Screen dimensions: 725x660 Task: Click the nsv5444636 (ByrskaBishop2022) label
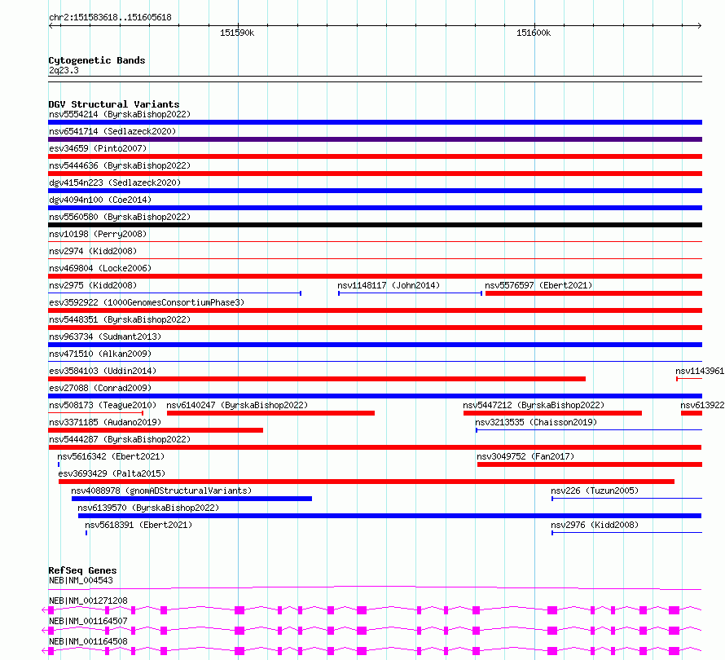[x=120, y=165]
